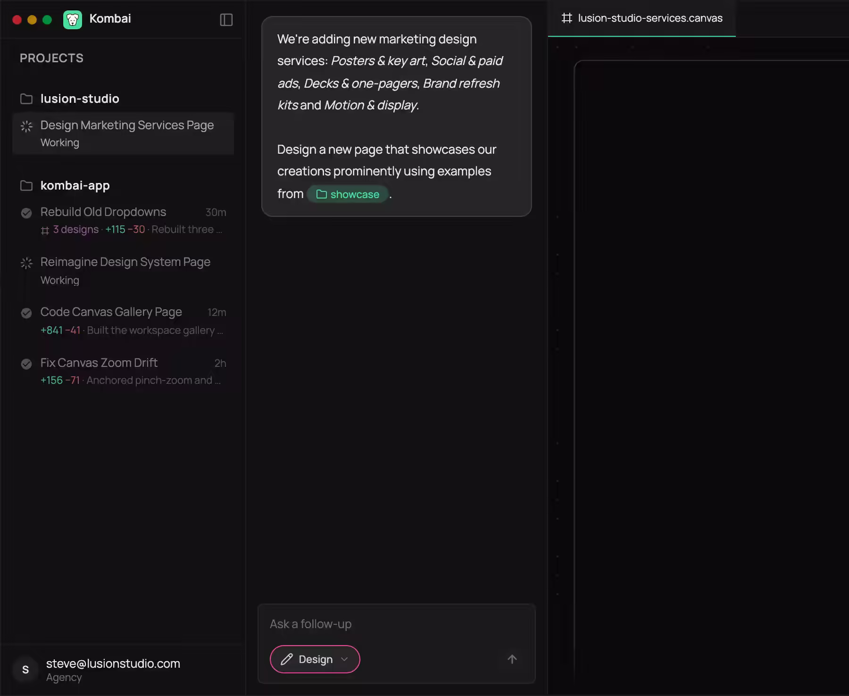Click the Kombai dog logo icon

73,19
